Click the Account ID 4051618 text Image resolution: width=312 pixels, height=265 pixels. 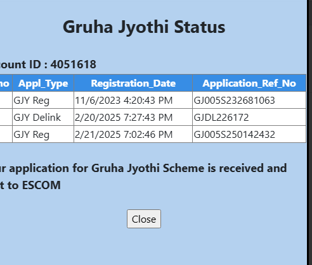48,65
